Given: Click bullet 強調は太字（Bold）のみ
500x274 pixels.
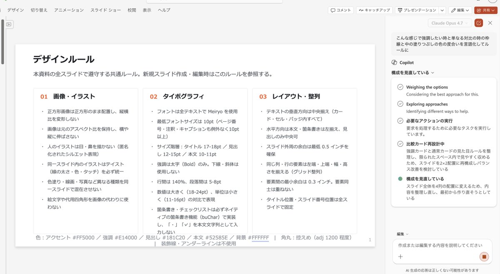Looking at the screenshot, I should [198, 168].
